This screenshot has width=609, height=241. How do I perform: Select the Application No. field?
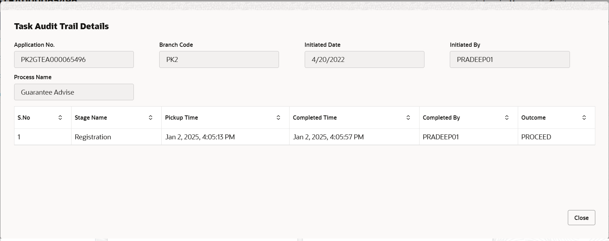tap(74, 59)
